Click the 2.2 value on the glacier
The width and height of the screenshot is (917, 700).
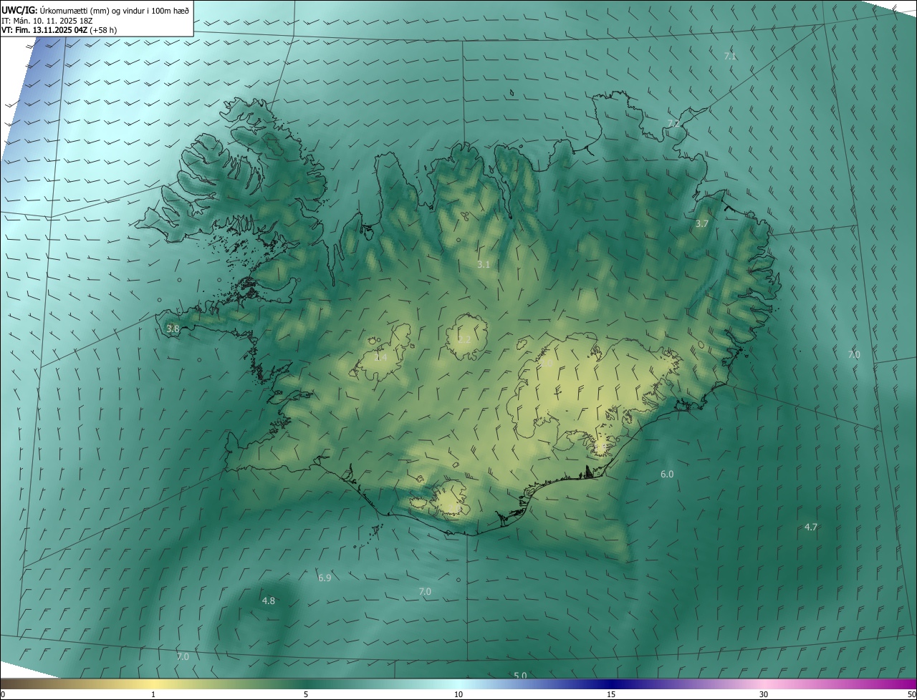pos(464,339)
